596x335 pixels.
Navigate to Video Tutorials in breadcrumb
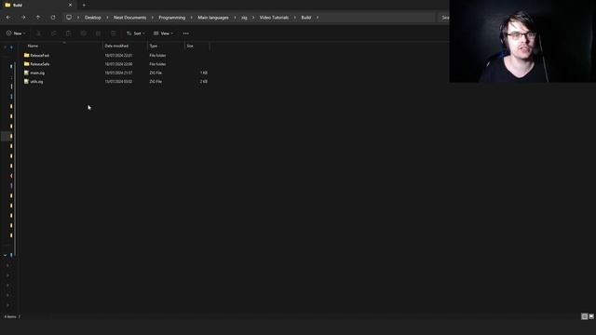[274, 18]
